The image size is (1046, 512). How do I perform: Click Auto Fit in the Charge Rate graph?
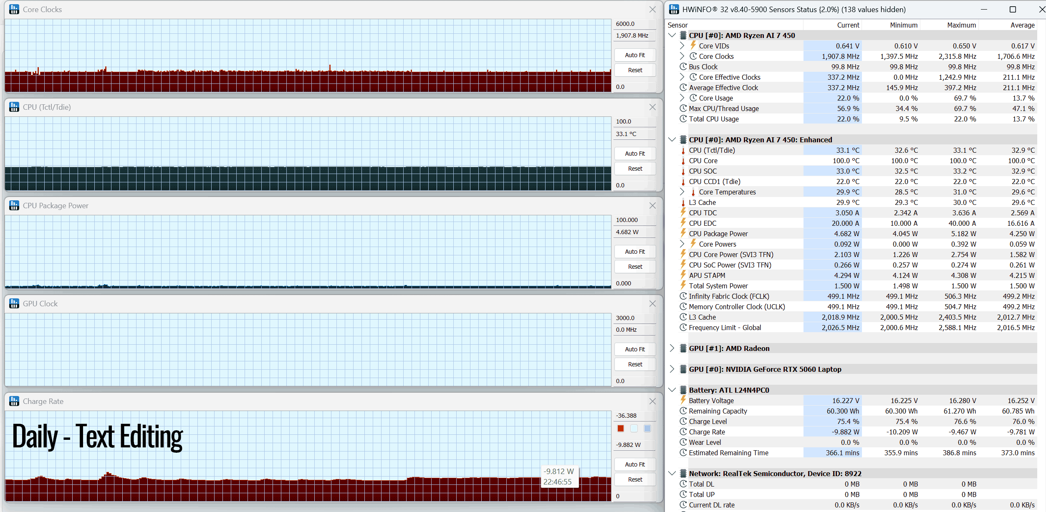[x=635, y=464]
